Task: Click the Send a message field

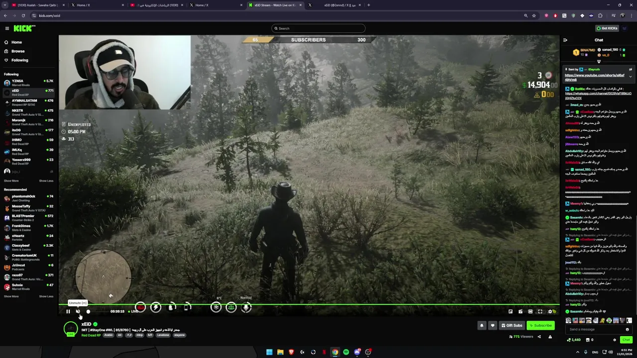Action: point(596,329)
